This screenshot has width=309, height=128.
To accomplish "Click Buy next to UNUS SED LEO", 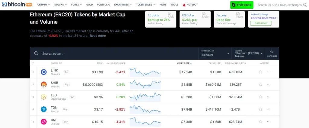I will click(72, 97).
